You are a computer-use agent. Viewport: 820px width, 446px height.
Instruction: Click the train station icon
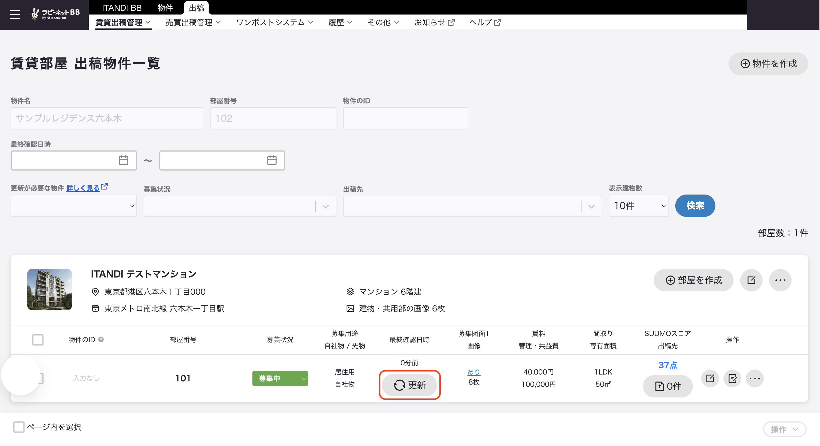95,308
